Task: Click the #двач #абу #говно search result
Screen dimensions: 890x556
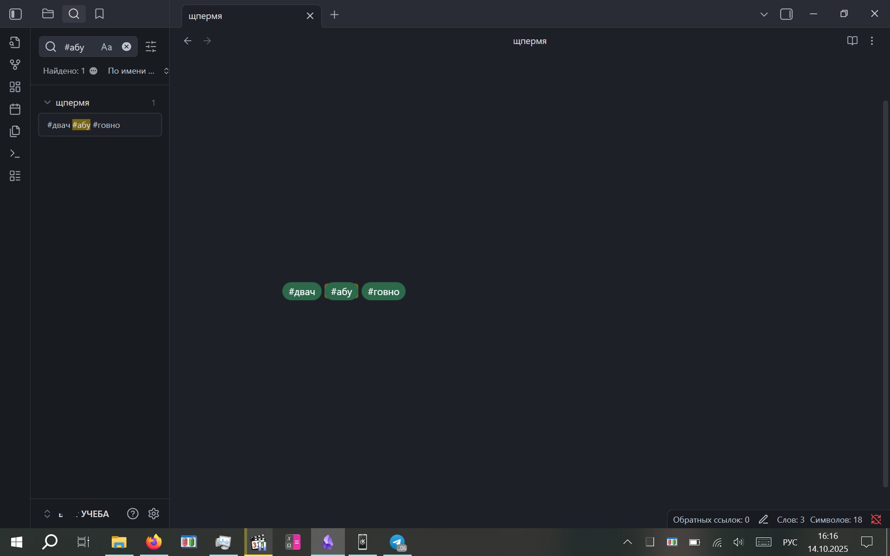Action: (100, 125)
